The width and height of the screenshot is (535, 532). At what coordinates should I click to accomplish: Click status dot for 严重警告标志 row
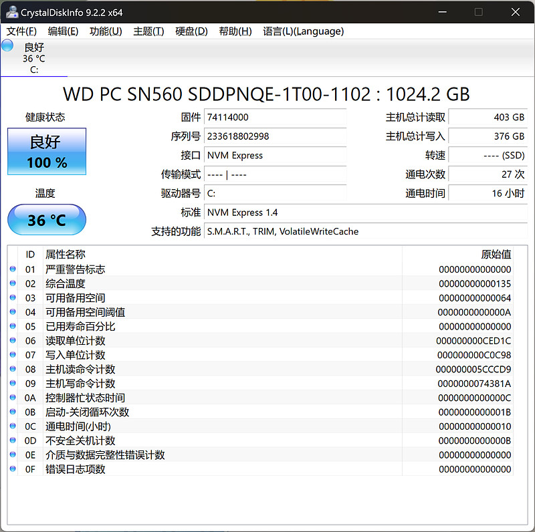[13, 269]
